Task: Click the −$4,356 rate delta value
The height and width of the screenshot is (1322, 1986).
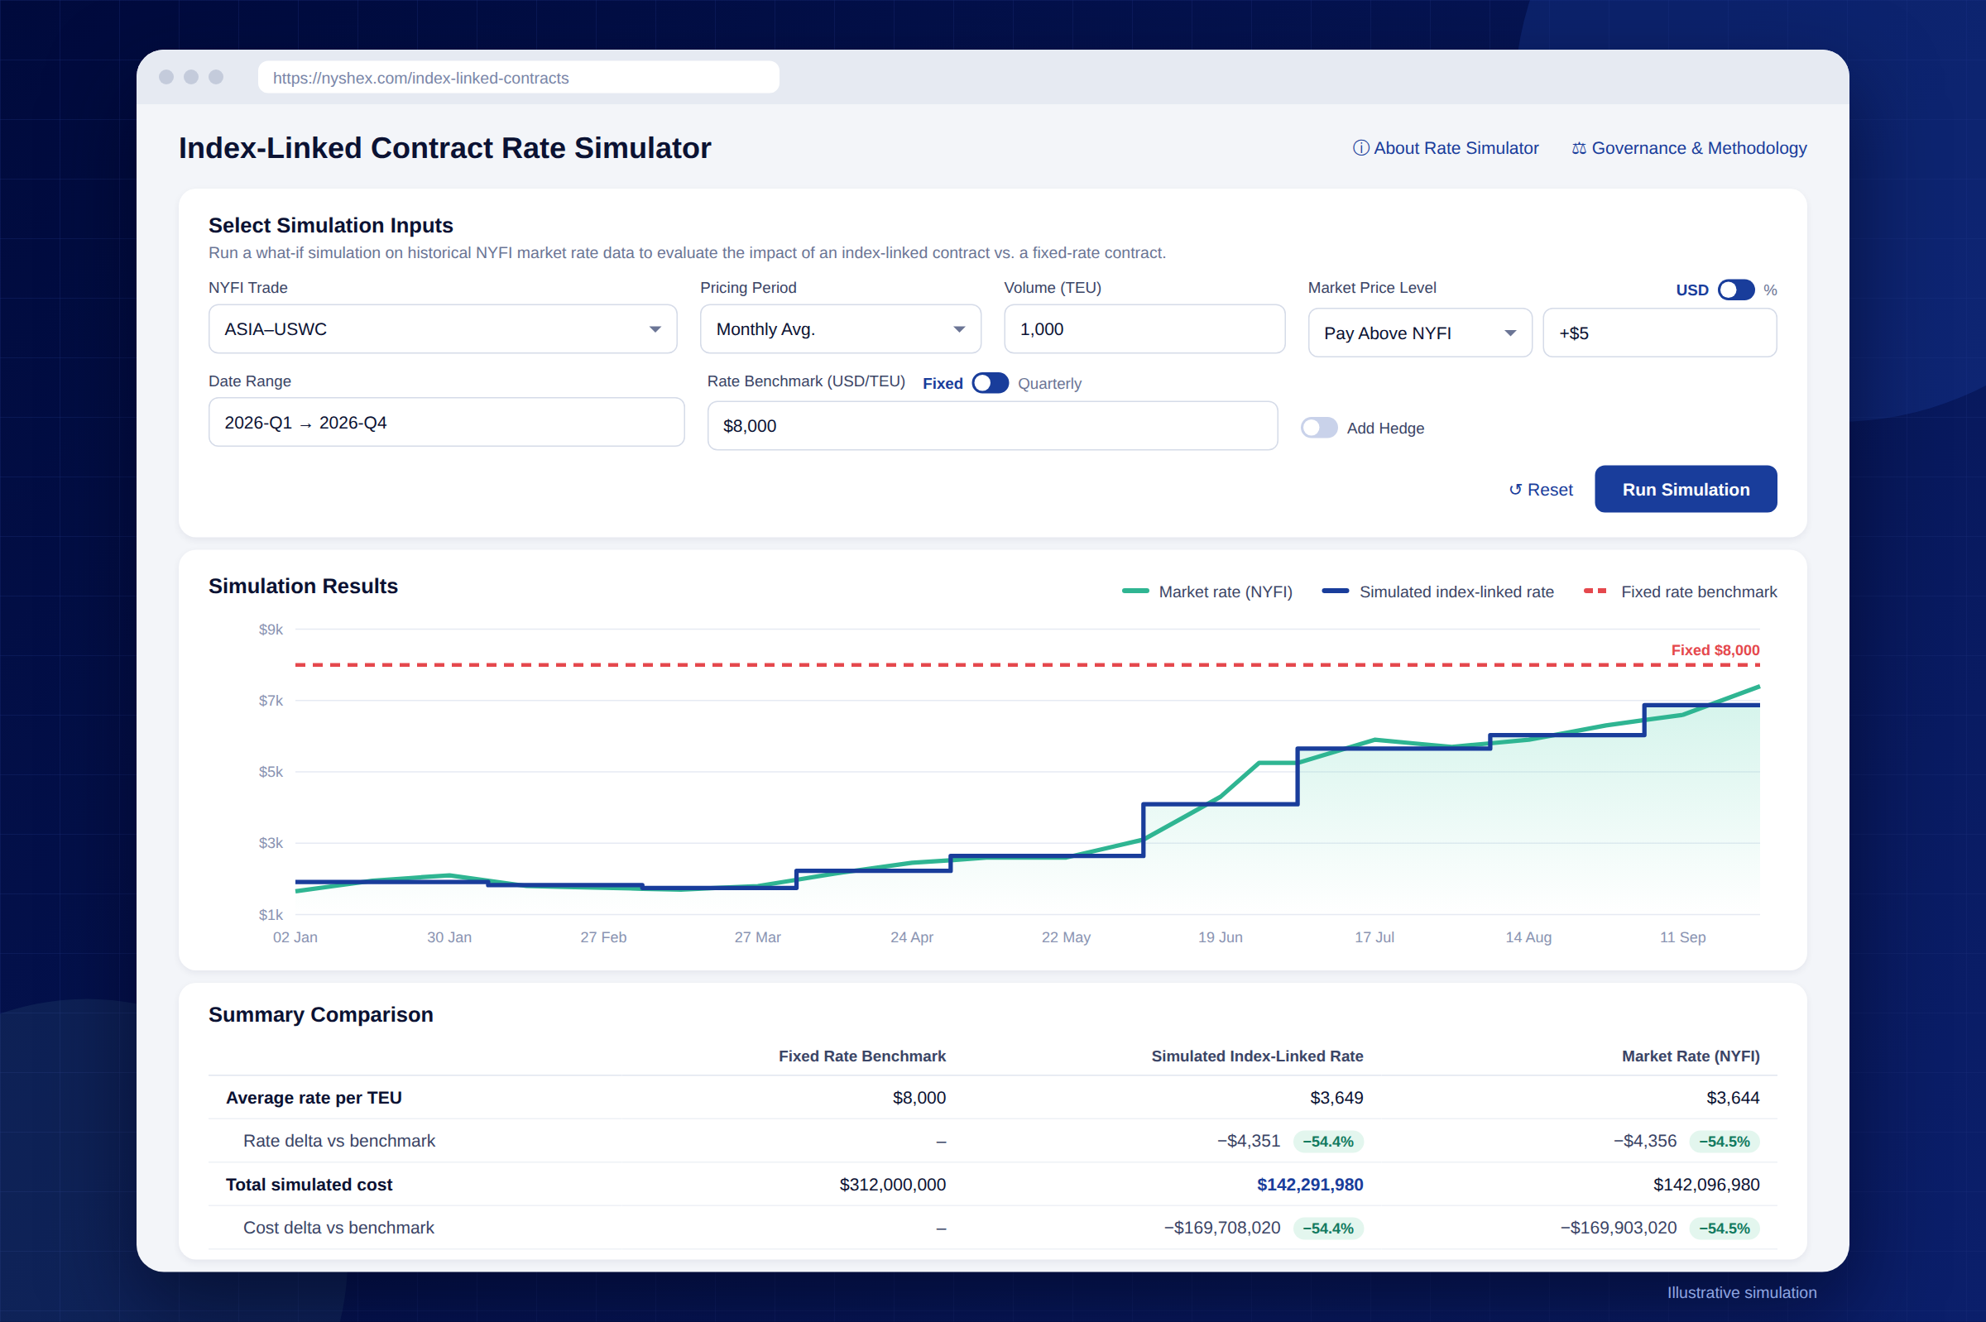Action: pos(1644,1141)
